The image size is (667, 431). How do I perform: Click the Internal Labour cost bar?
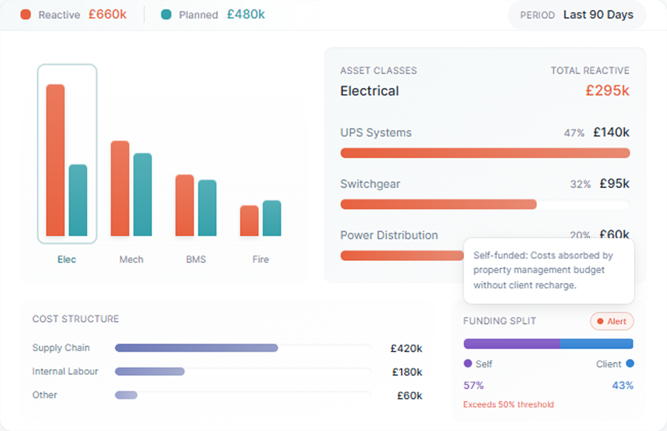150,371
